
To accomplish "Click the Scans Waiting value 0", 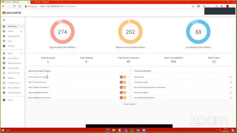I will [x=86, y=62].
